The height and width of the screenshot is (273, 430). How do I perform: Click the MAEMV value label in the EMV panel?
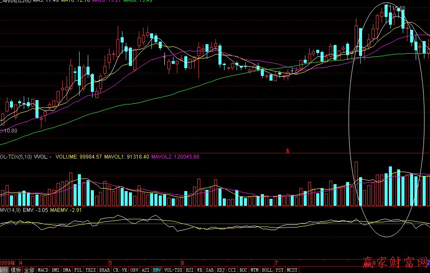click(x=66, y=210)
